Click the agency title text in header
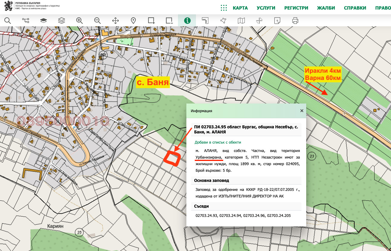Screen dimensions: 391x251 point(38,6)
